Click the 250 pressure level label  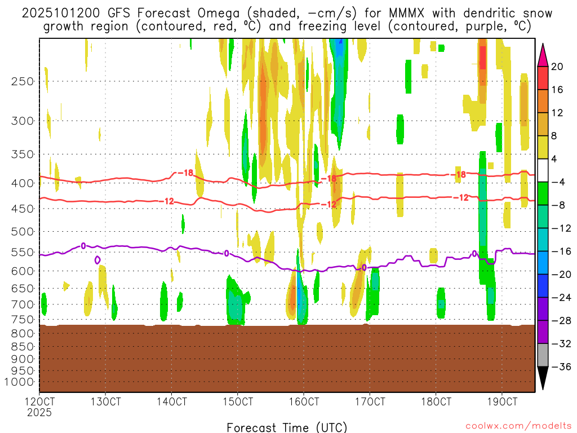pos(21,81)
